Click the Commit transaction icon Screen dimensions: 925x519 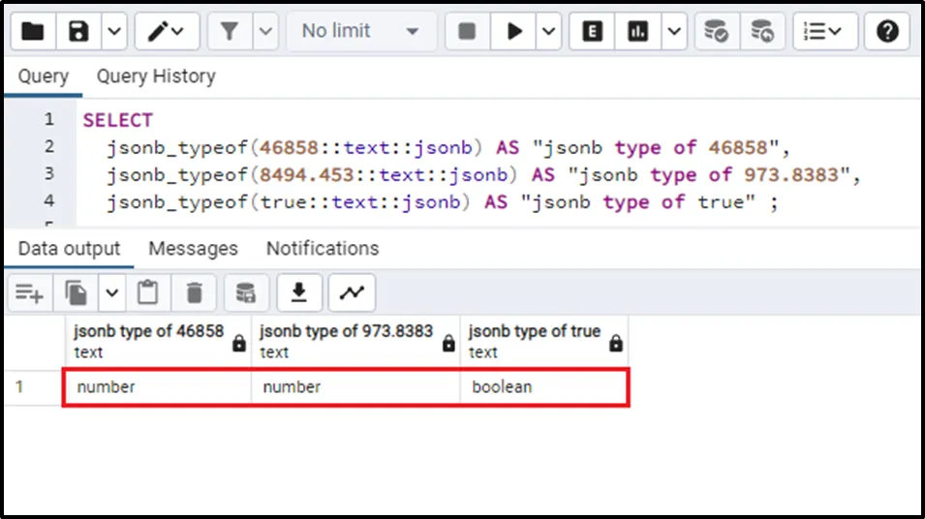[x=716, y=31]
